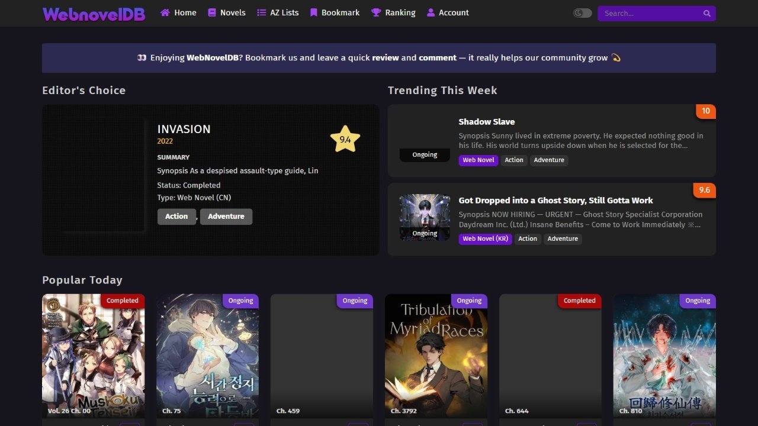This screenshot has height=426, width=758.
Task: Click the Got Dropped into a Ghost Story thumbnail
Action: pyautogui.click(x=425, y=218)
